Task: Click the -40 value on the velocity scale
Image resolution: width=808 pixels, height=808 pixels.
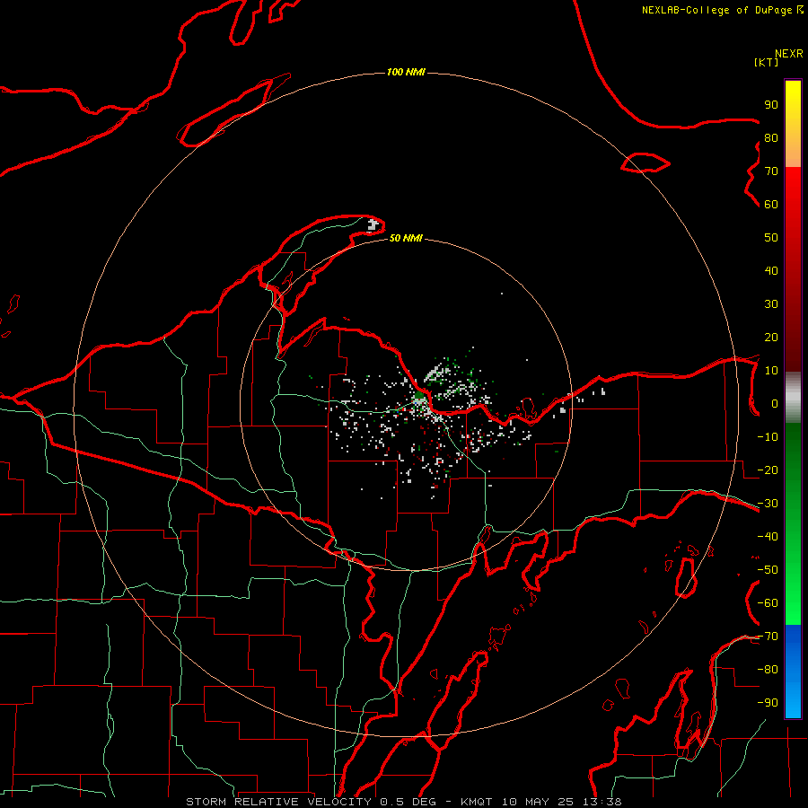Action: coord(768,537)
